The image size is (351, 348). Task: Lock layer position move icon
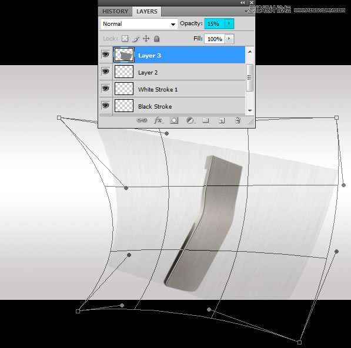pyautogui.click(x=146, y=39)
